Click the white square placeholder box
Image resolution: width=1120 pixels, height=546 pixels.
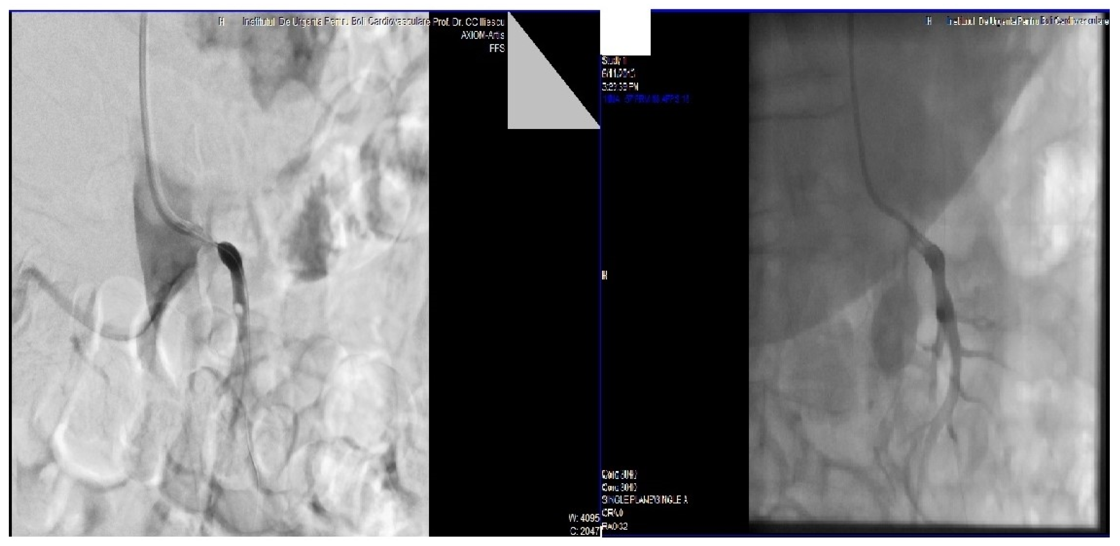pos(625,33)
